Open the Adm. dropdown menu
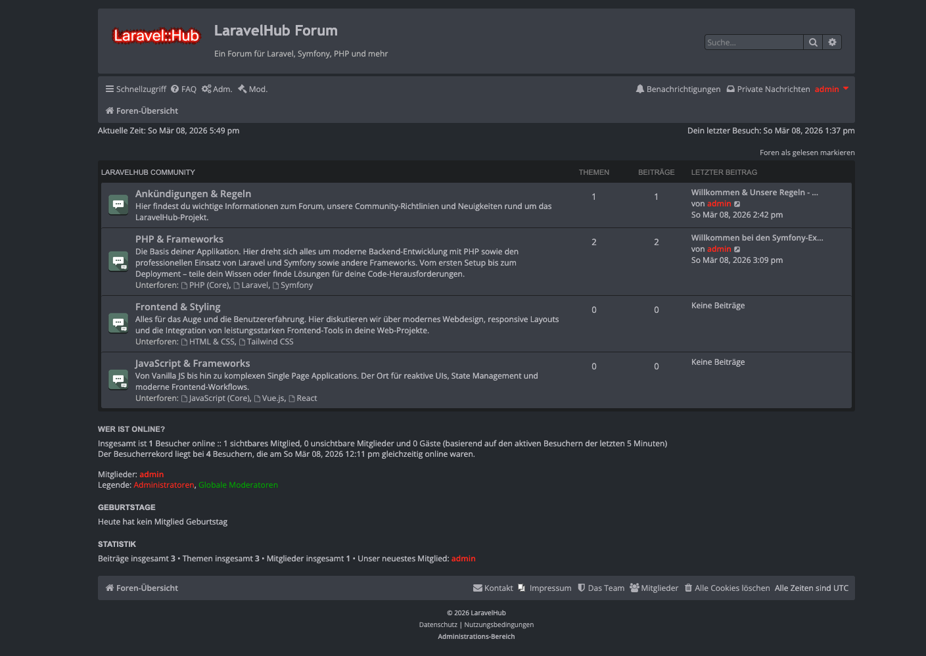 pyautogui.click(x=217, y=89)
